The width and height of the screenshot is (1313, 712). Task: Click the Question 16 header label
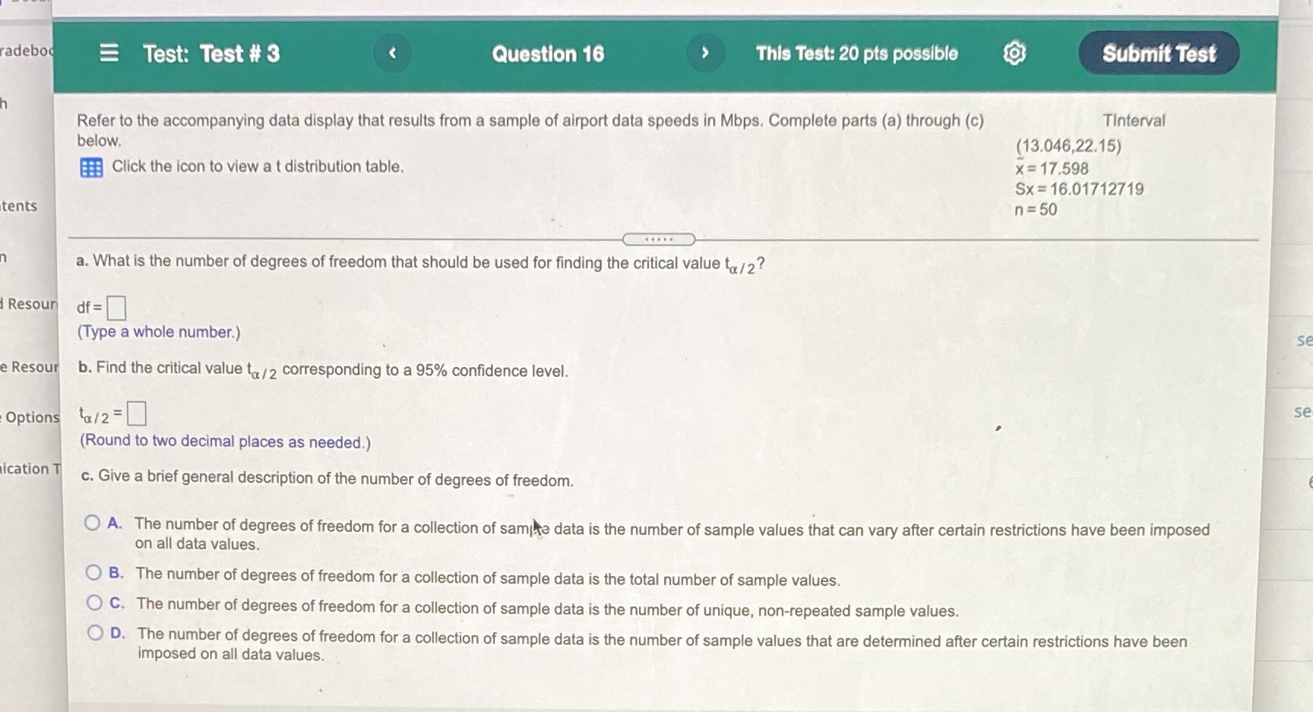click(547, 53)
